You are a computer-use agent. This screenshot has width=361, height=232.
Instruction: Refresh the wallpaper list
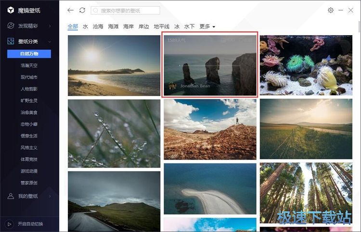pyautogui.click(x=82, y=11)
